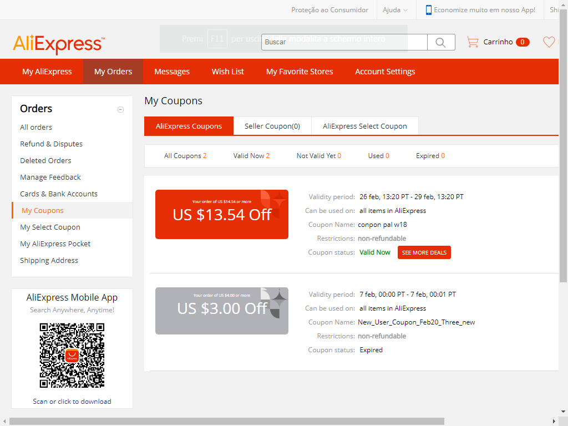Click the app download QR code
Viewport: 568px width, 426px height.
(72, 356)
